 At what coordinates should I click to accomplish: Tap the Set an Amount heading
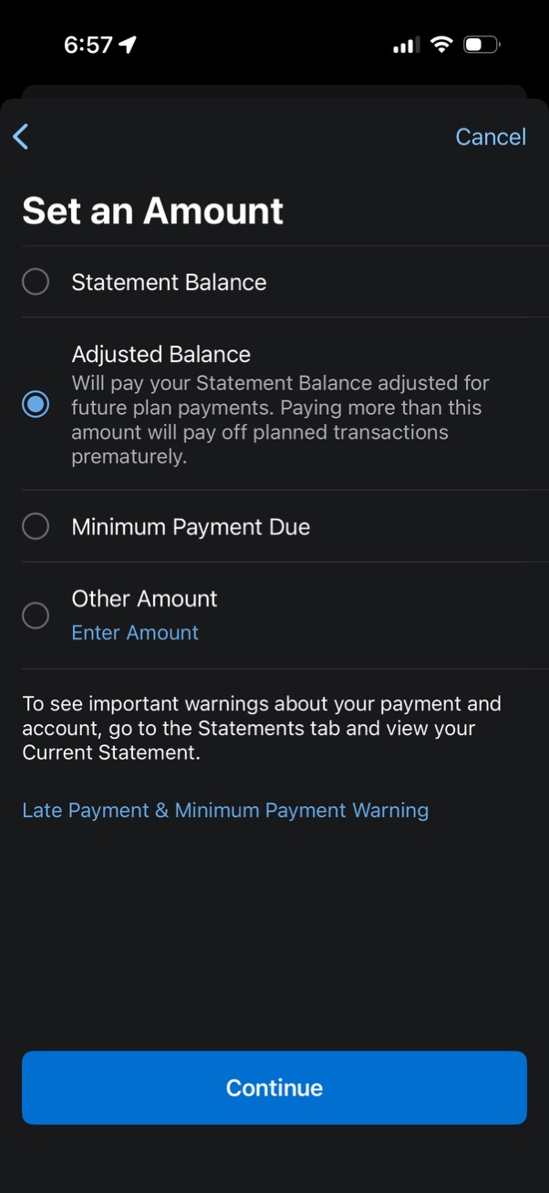(x=151, y=211)
